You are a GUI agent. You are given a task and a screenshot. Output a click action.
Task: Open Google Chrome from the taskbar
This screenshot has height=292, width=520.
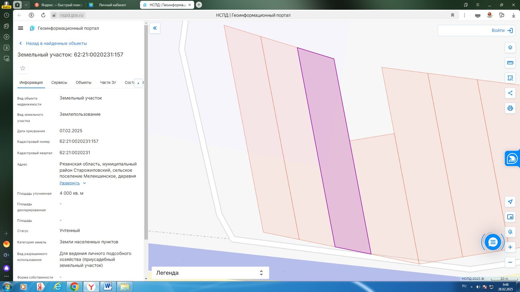(x=74, y=286)
